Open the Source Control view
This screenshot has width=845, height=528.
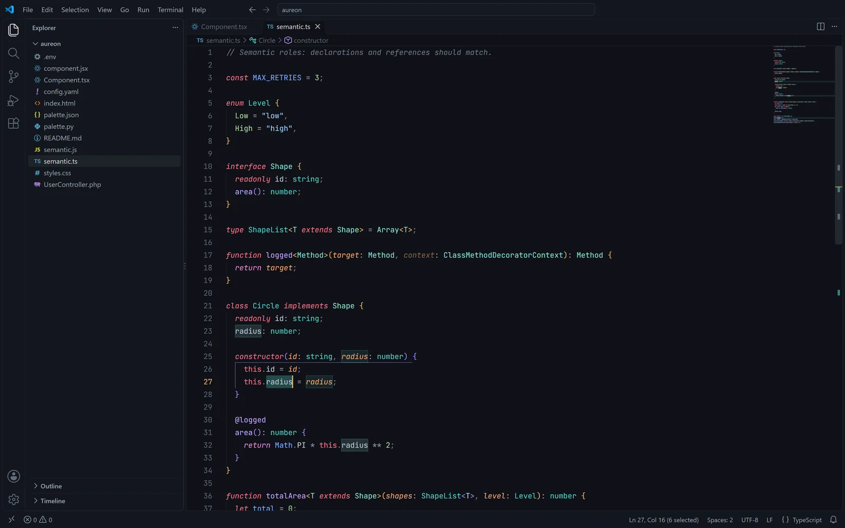pos(14,77)
